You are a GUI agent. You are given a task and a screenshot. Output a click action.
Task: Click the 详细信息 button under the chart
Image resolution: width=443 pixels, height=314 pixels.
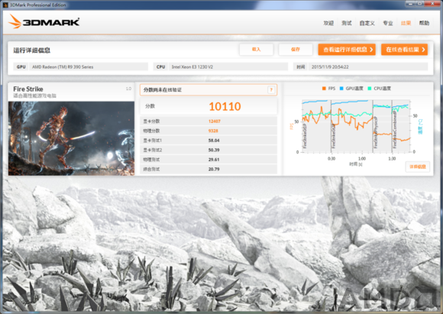pyautogui.click(x=418, y=167)
